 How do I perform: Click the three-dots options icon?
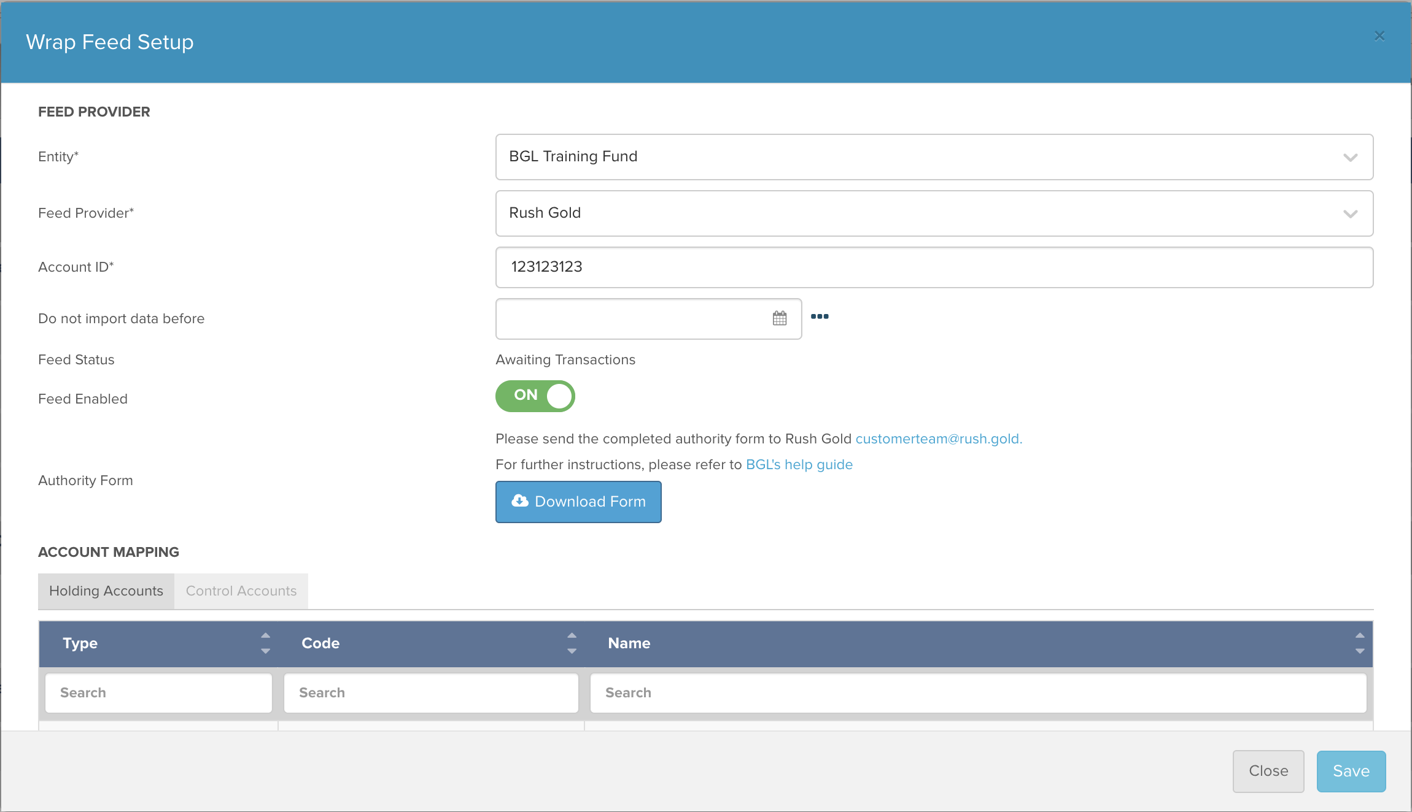[820, 316]
